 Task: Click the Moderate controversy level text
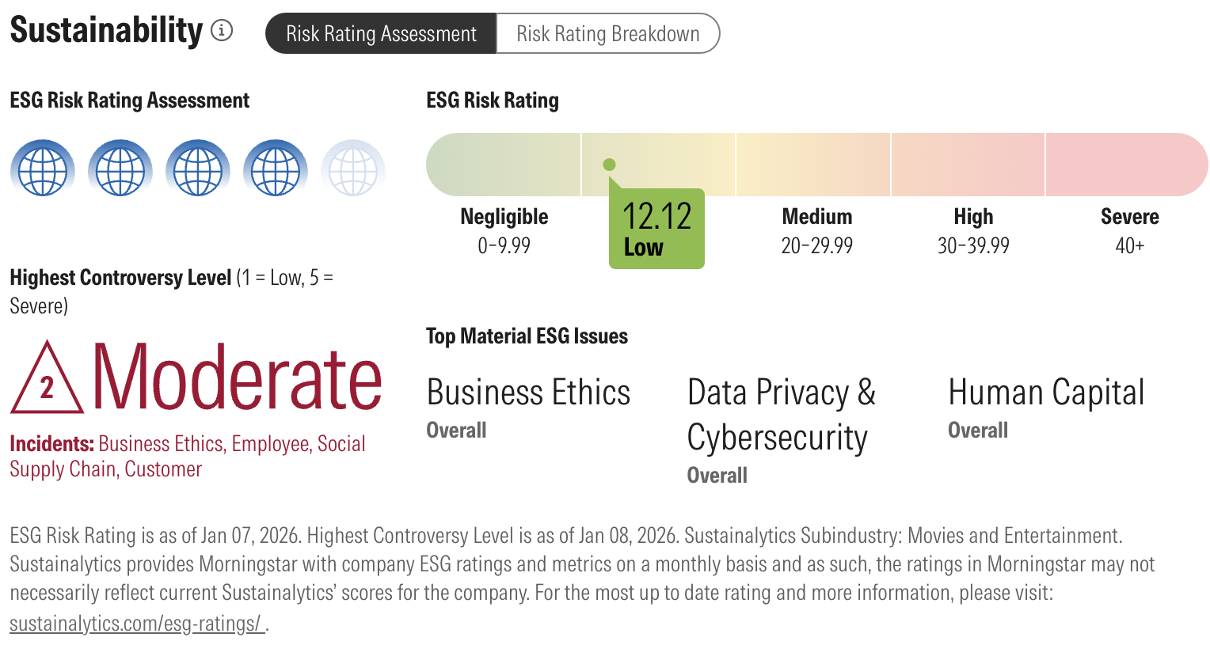238,378
